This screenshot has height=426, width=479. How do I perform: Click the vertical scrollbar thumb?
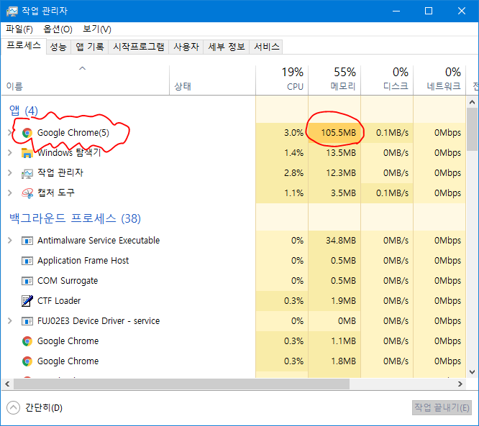pyautogui.click(x=472, y=129)
